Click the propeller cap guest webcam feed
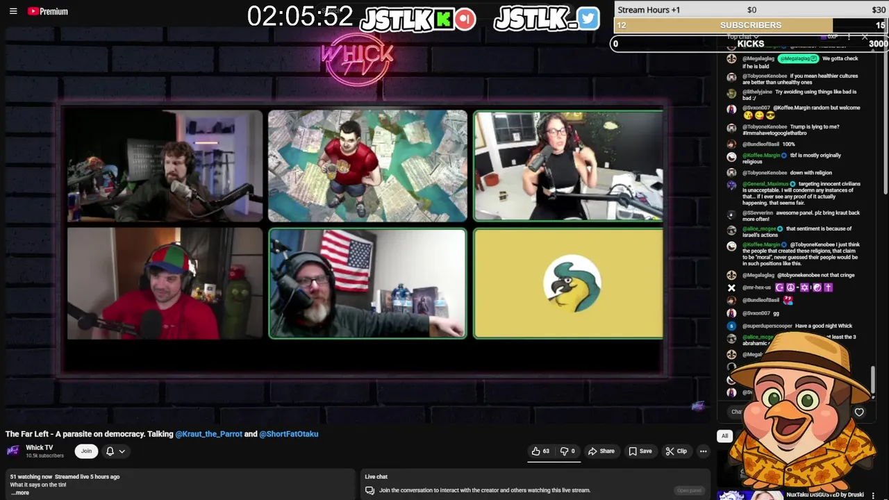The width and height of the screenshot is (889, 500). 165,283
